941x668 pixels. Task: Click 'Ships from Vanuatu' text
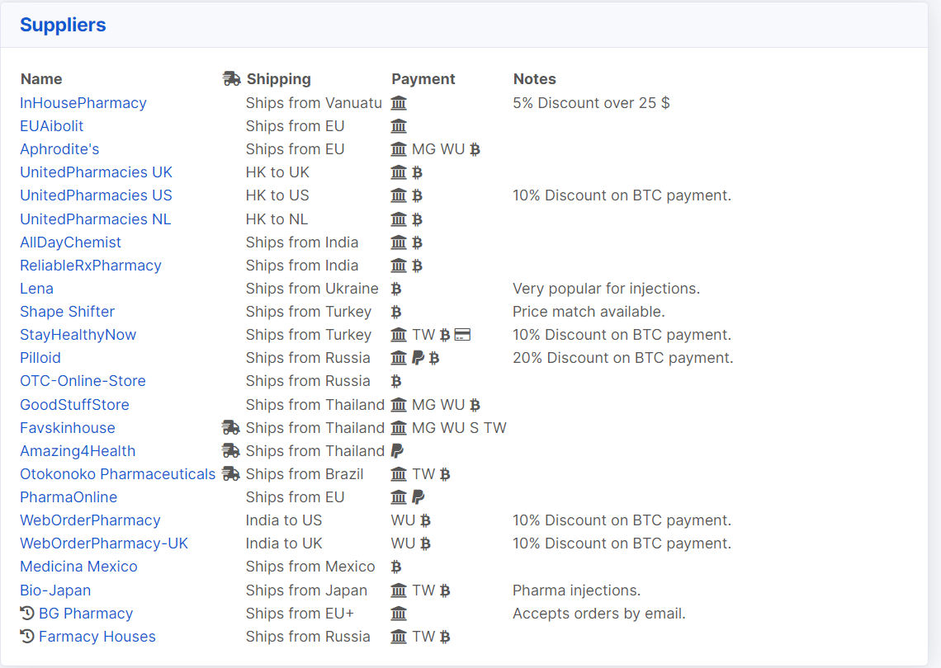tap(314, 103)
